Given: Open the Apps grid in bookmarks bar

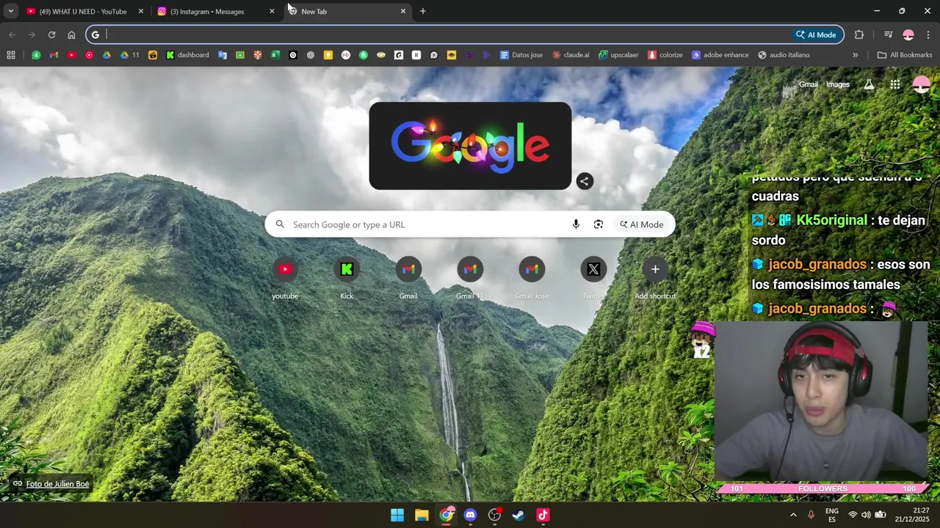Looking at the screenshot, I should (11, 55).
